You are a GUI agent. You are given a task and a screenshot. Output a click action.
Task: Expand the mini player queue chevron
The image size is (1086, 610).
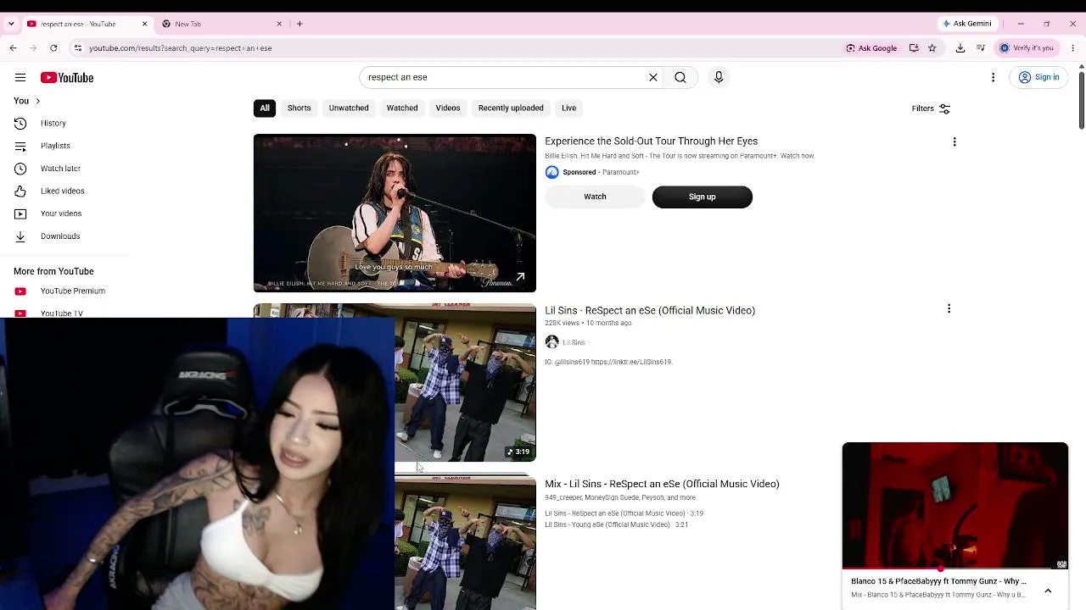coord(1048,591)
